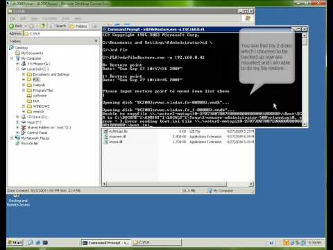Click My Computer zone in Explorer status bar

(x=221, y=190)
